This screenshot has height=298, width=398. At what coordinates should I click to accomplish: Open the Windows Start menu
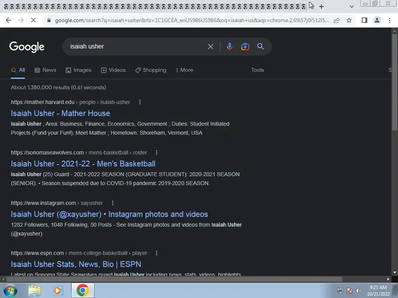[10, 290]
